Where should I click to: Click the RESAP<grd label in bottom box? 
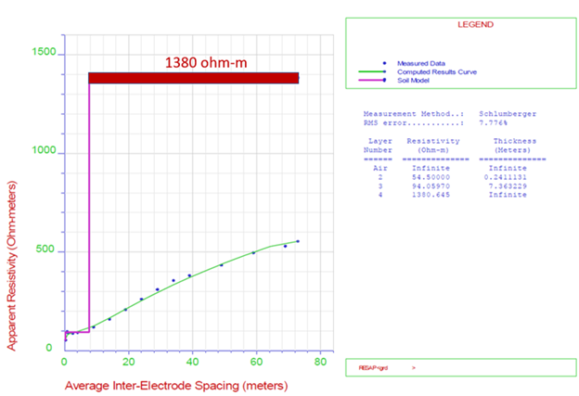(373, 368)
